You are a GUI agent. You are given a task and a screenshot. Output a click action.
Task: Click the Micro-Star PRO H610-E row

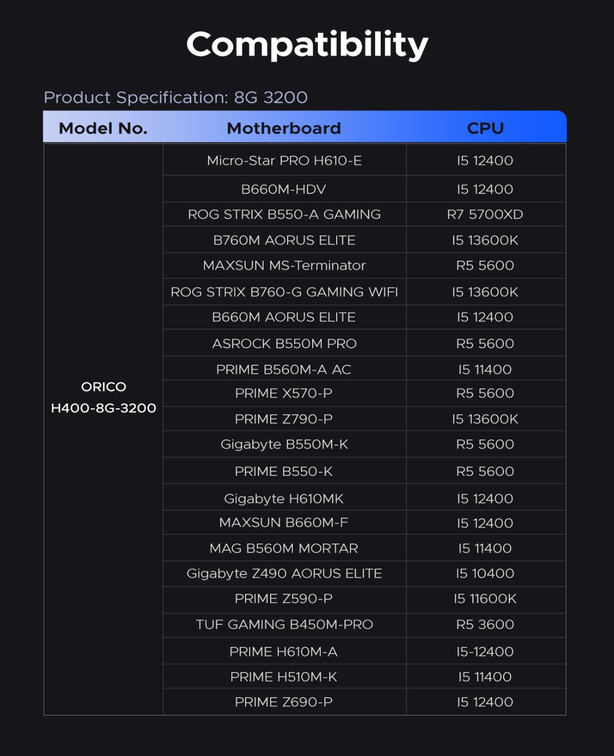pyautogui.click(x=364, y=160)
